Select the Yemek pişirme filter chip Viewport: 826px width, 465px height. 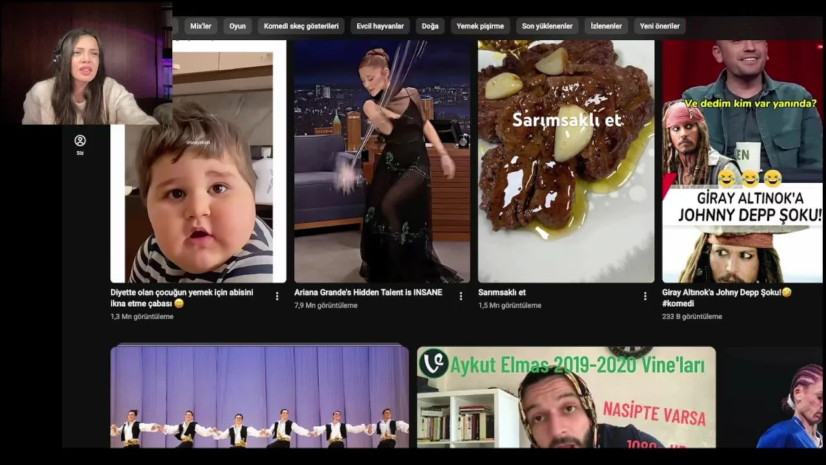click(x=480, y=26)
